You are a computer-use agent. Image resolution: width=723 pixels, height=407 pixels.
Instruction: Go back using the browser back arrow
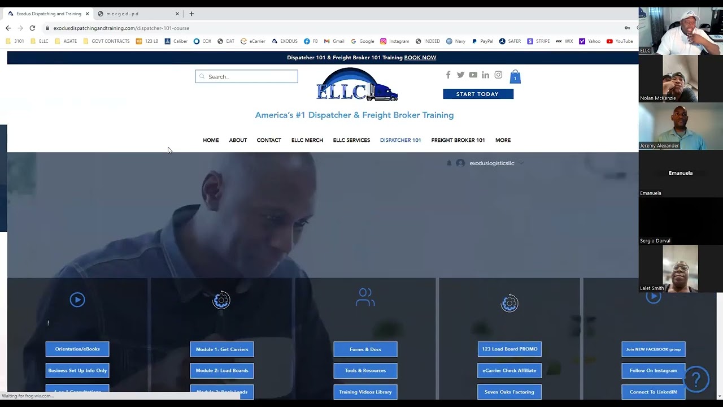pos(8,28)
